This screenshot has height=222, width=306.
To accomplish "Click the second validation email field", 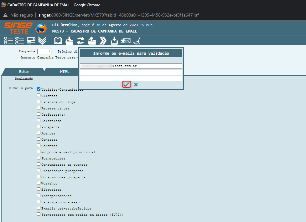I will pos(131,72).
